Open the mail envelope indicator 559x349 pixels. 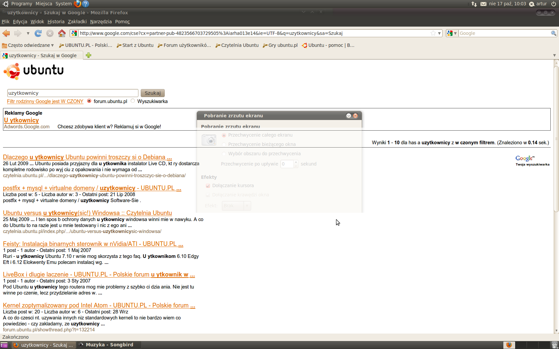[483, 4]
